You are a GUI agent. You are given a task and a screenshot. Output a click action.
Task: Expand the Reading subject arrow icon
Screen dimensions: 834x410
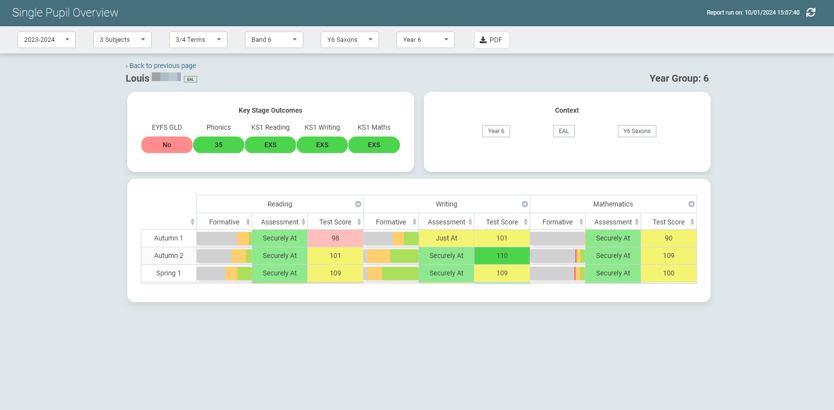pos(358,204)
